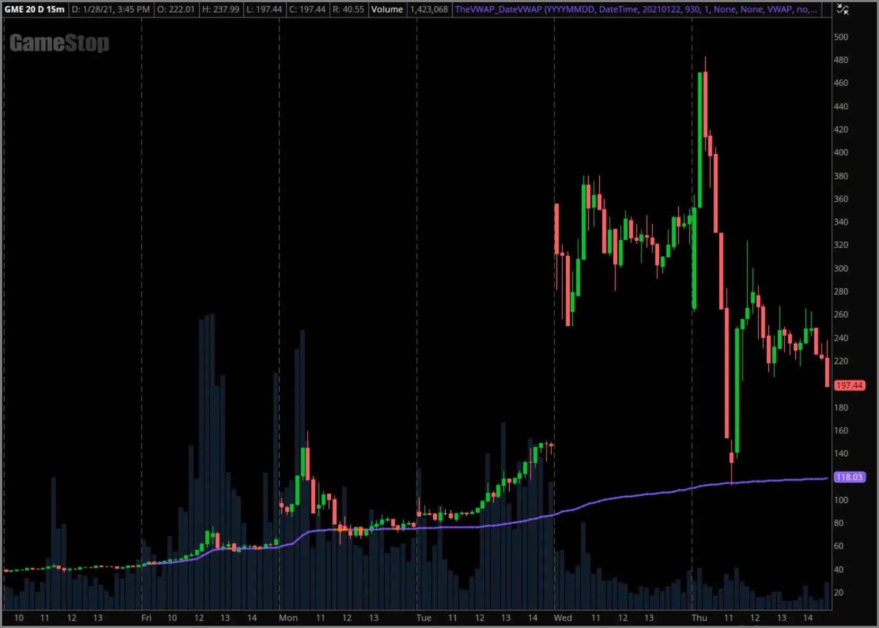The image size is (879, 628).
Task: Click the 340 price axis label
Action: (841, 222)
